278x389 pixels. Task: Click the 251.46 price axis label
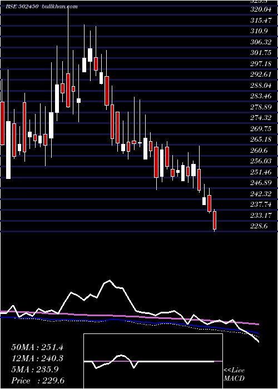click(261, 172)
